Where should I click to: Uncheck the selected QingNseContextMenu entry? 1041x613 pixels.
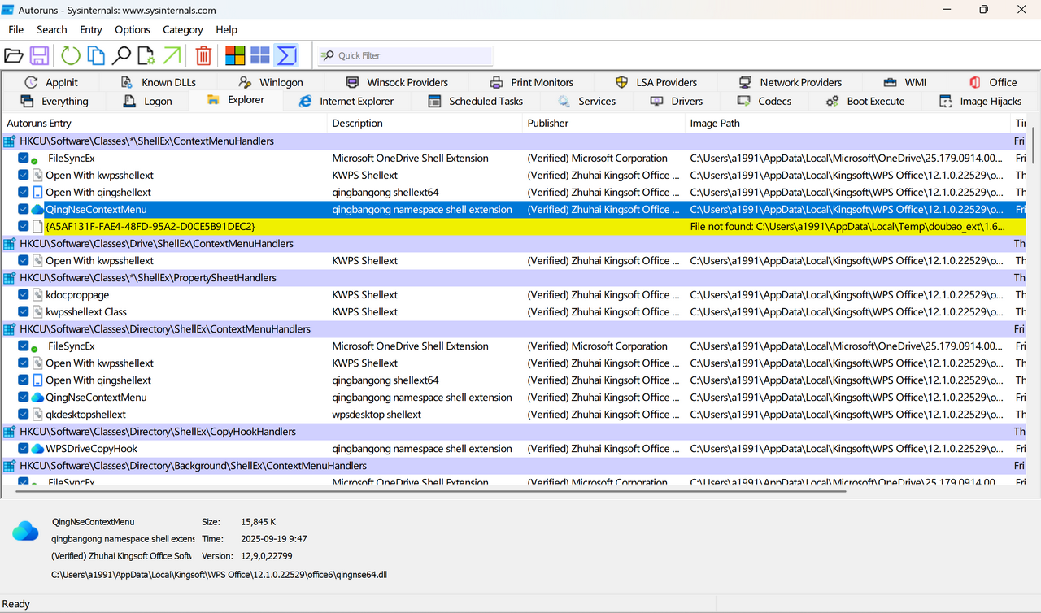pyautogui.click(x=24, y=210)
